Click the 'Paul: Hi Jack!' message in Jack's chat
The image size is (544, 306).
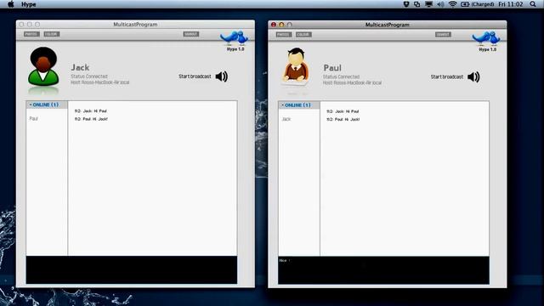[91, 119]
